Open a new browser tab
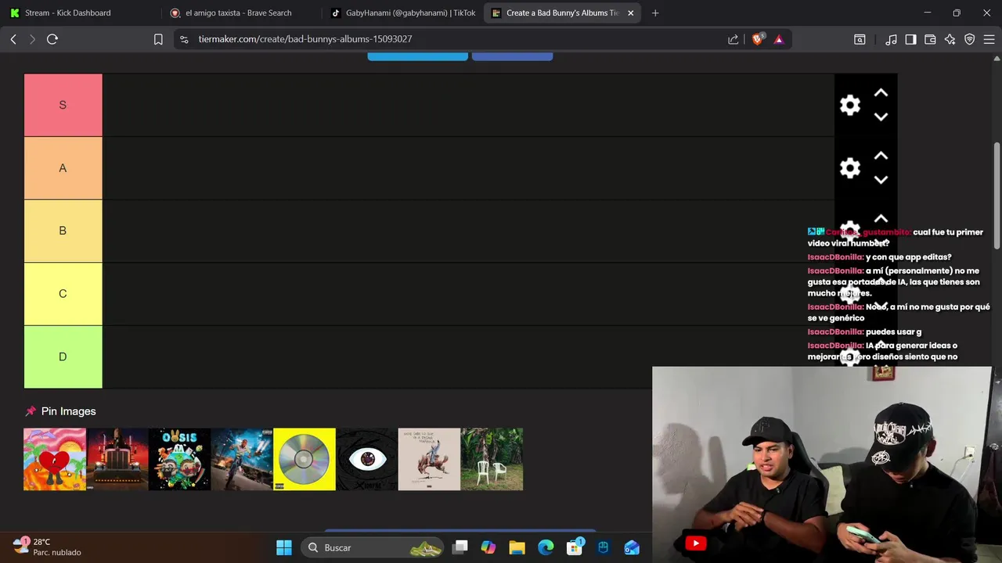This screenshot has width=1002, height=563. click(x=655, y=13)
